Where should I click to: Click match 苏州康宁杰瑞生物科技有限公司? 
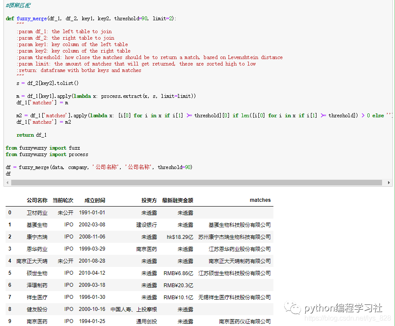click(235, 237)
